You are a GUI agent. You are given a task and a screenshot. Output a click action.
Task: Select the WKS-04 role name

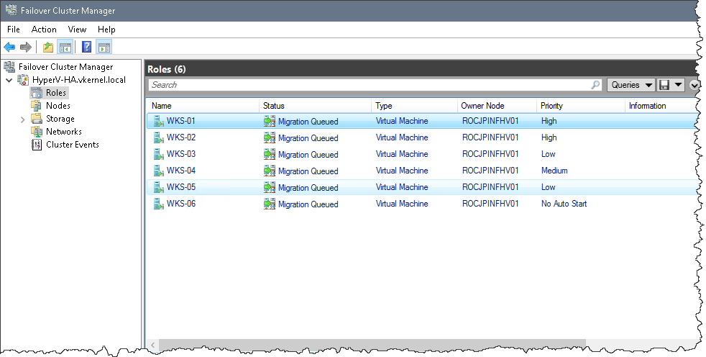pos(181,171)
